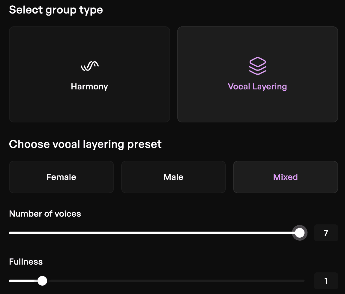345x294 pixels.
Task: Choose the Male vocal layering preset
Action: tap(173, 177)
